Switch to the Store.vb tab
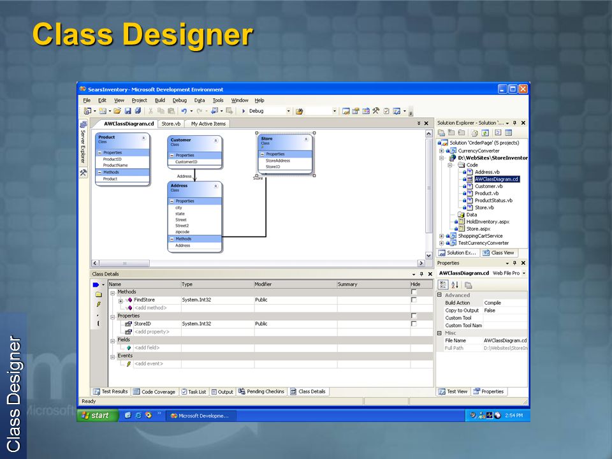Screen dimensions: 612x459 171,124
